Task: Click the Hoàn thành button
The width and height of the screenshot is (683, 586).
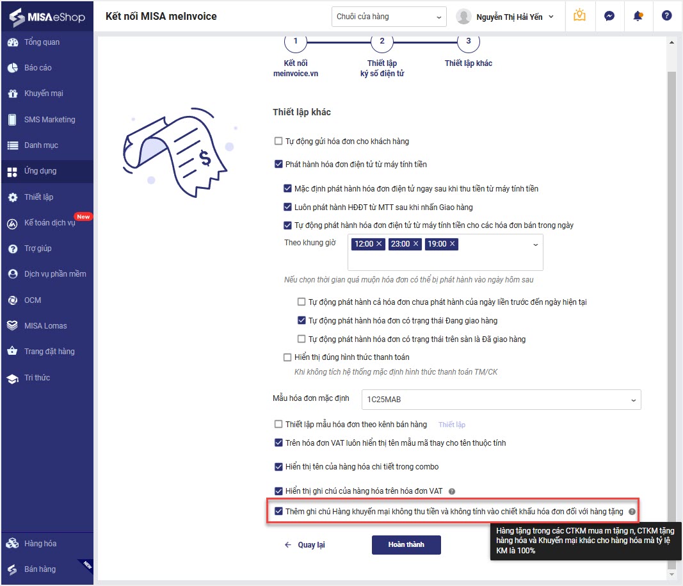Action: (x=406, y=544)
